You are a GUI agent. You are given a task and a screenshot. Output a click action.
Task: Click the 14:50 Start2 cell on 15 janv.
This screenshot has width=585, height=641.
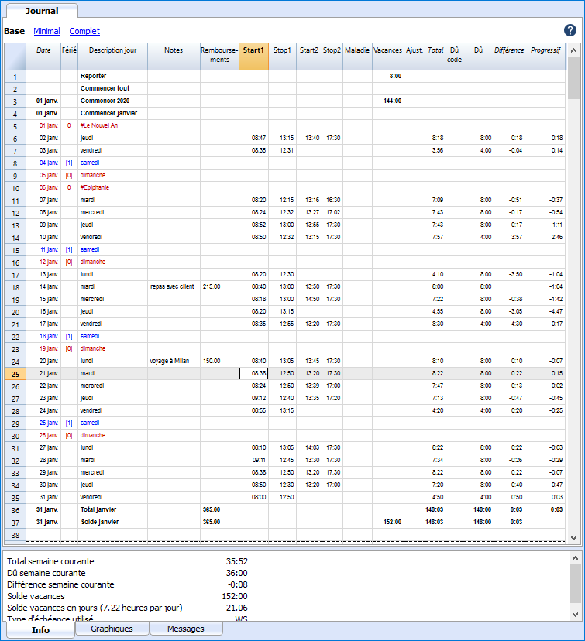(309, 299)
